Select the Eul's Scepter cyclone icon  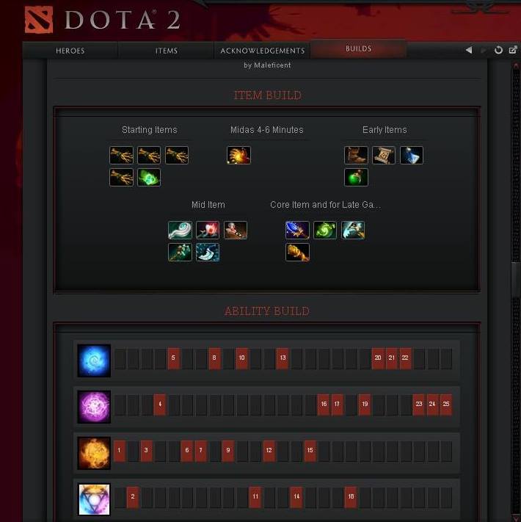(180, 230)
